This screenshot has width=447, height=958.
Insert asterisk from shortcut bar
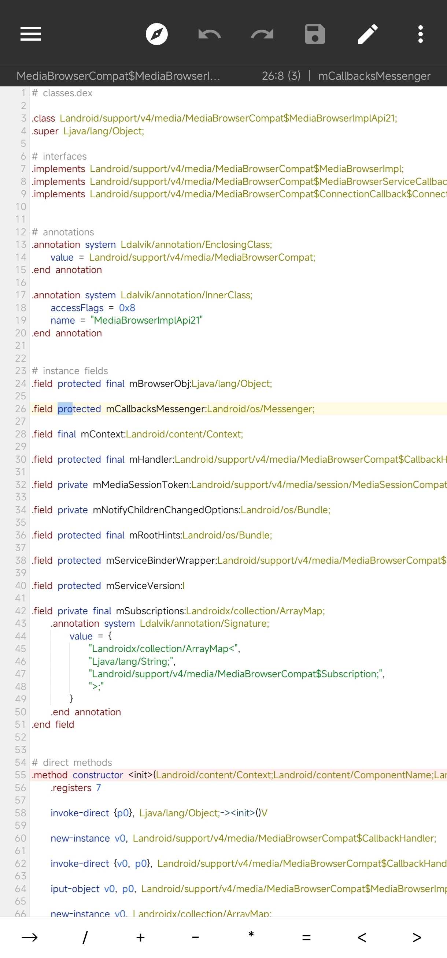coord(251,937)
